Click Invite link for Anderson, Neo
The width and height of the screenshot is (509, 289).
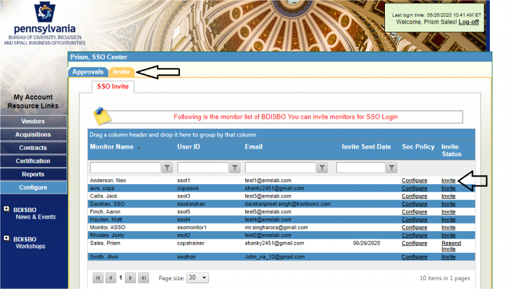[x=448, y=180]
